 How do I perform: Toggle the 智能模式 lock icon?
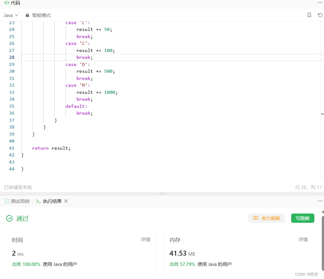coord(27,15)
